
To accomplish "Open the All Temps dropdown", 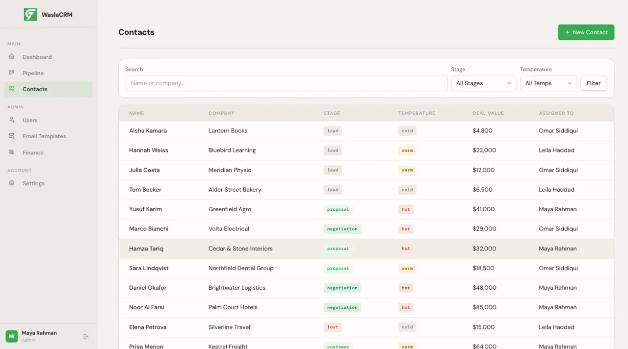I will tap(549, 83).
